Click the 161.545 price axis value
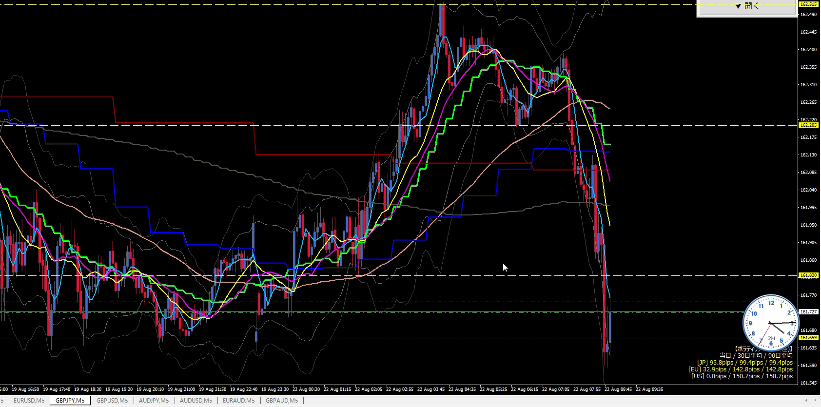The width and height of the screenshot is (821, 407). pyautogui.click(x=809, y=383)
